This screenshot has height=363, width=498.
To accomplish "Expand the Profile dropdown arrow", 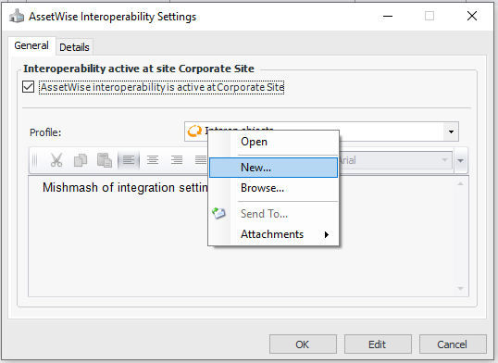I will pyautogui.click(x=451, y=131).
